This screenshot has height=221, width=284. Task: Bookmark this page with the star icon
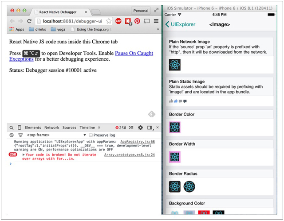(110, 21)
